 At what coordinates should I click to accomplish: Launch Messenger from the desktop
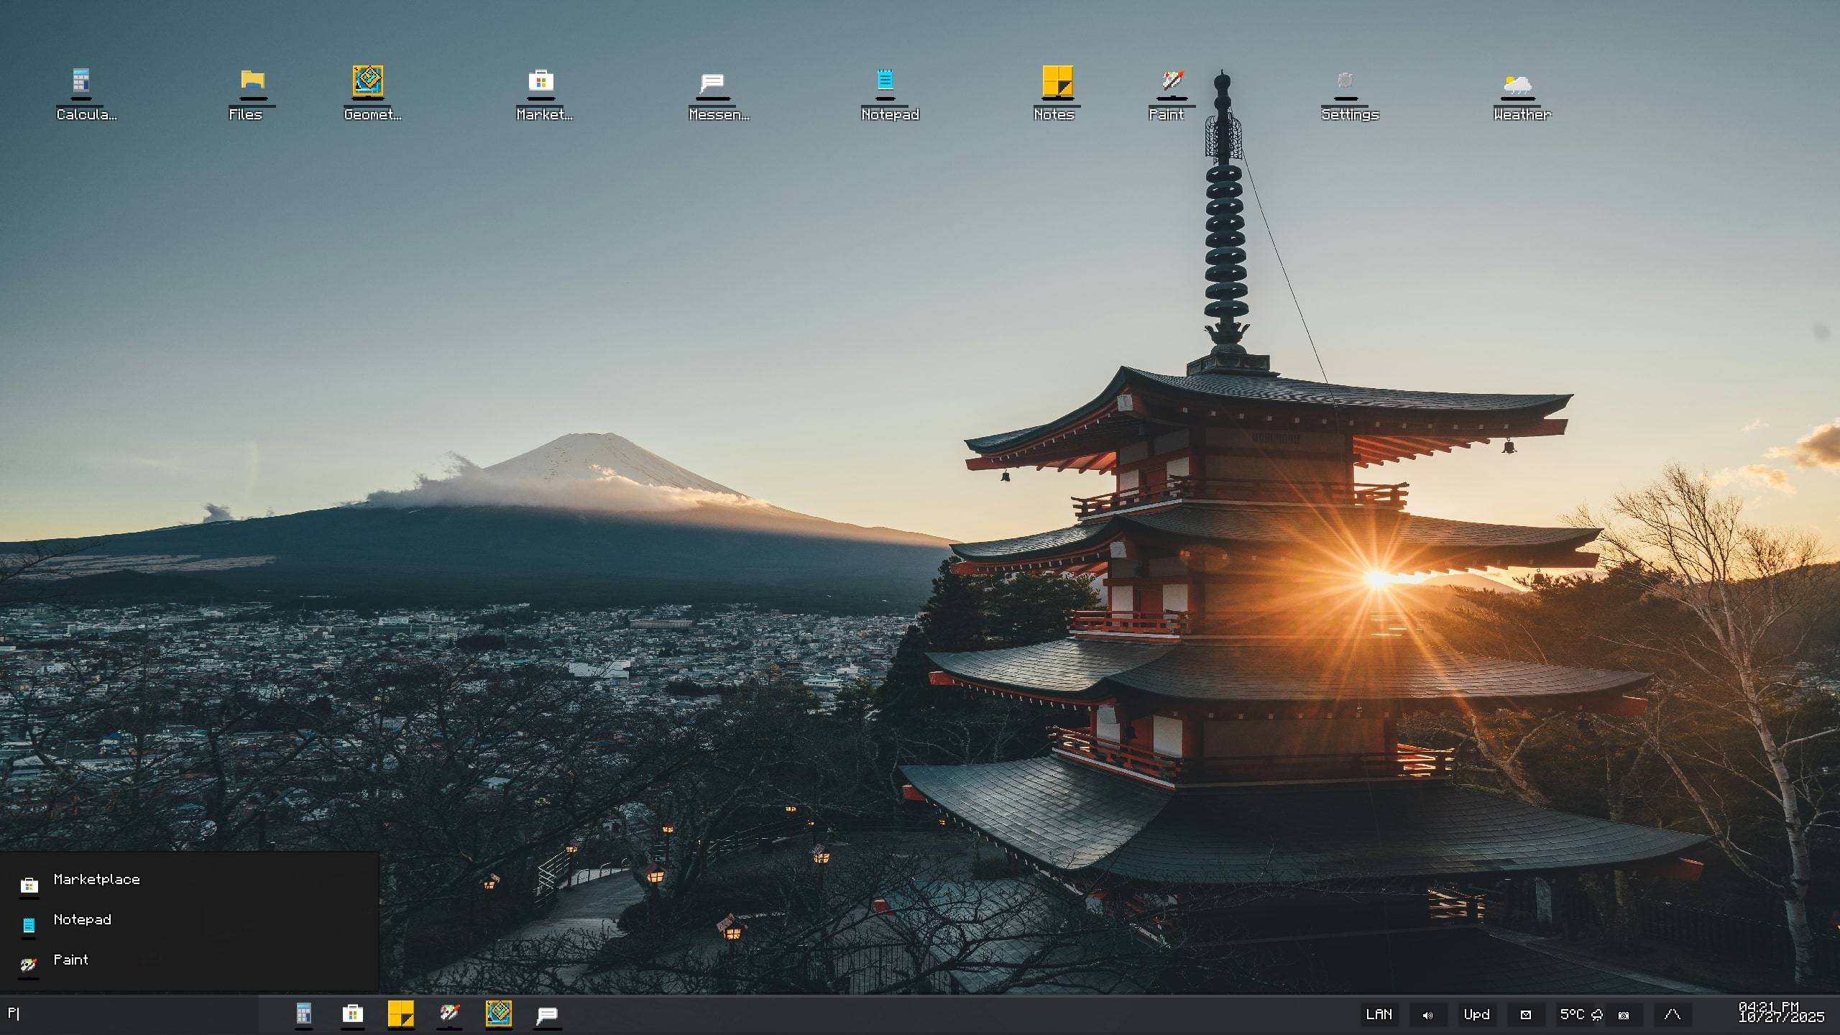tap(713, 83)
